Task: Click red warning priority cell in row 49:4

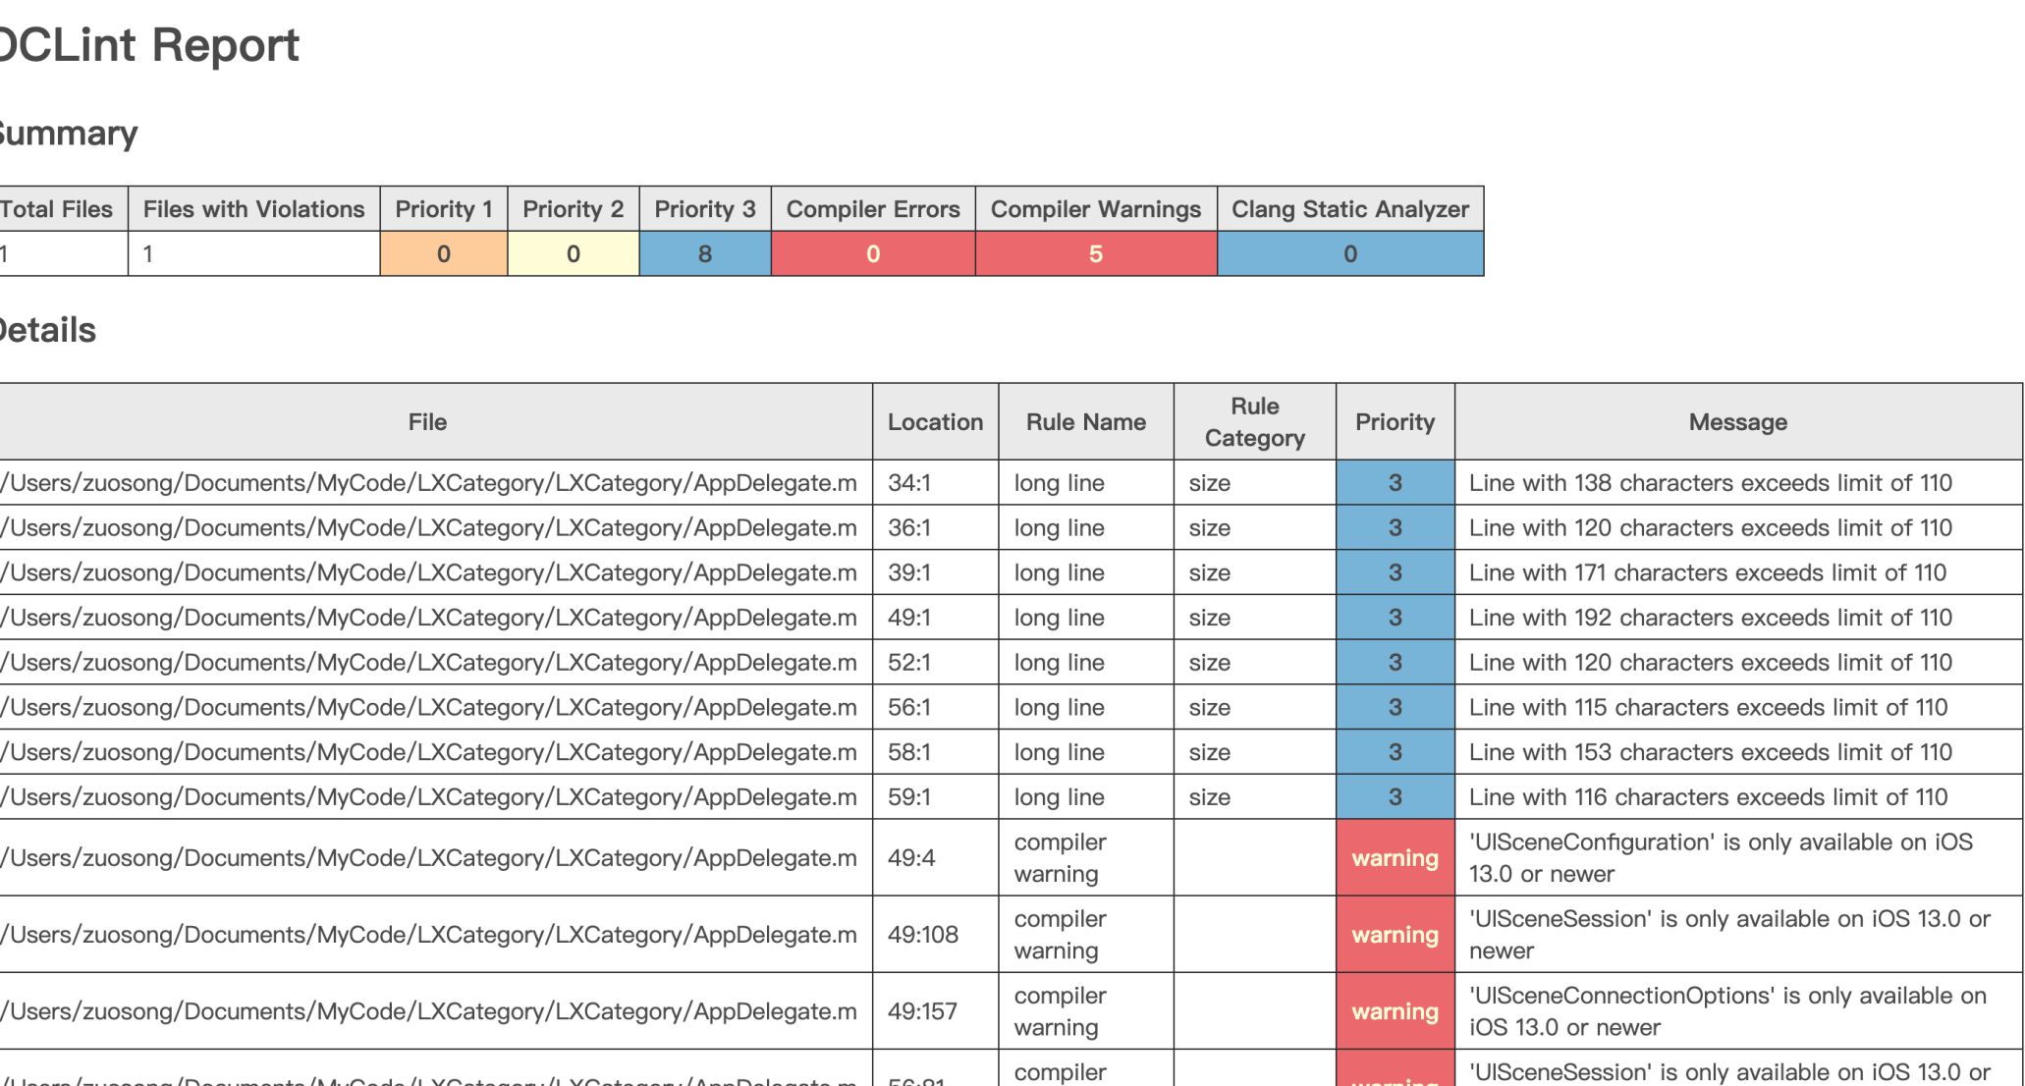Action: 1395,858
